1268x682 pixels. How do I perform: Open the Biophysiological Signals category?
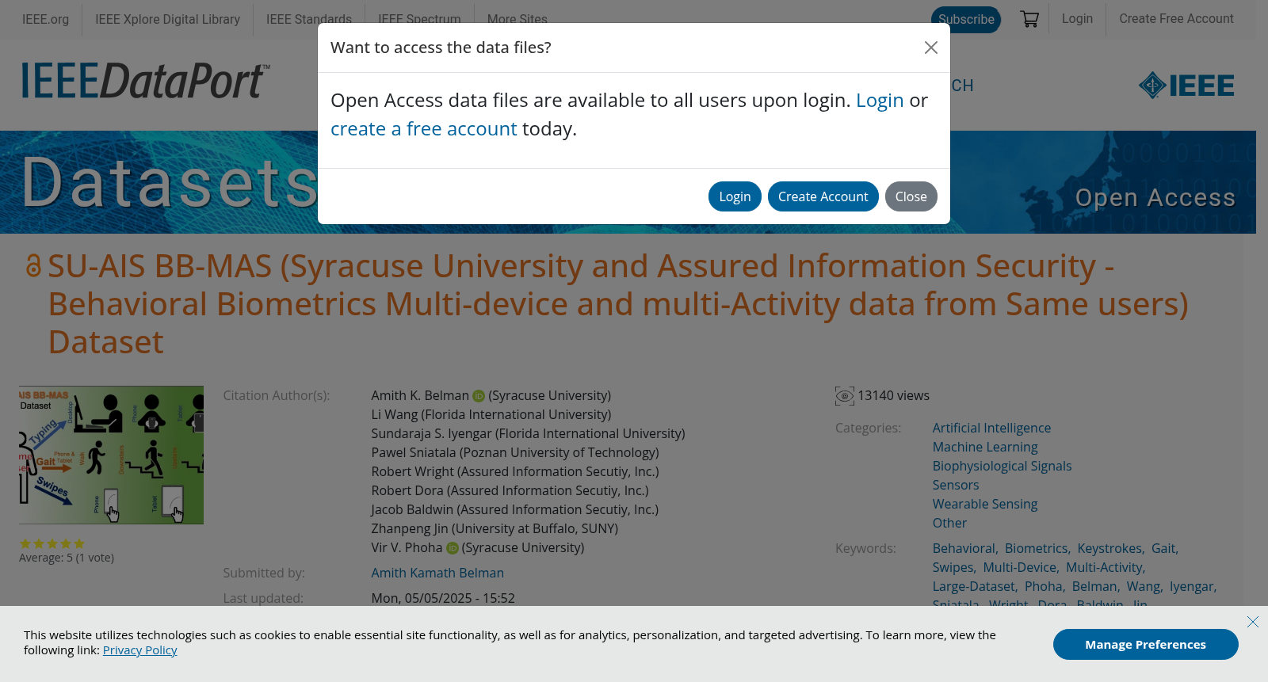click(x=1002, y=466)
